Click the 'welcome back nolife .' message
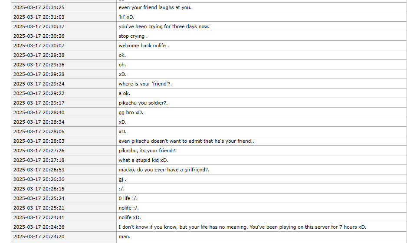Viewport: 407px width, 243px height. tap(144, 46)
